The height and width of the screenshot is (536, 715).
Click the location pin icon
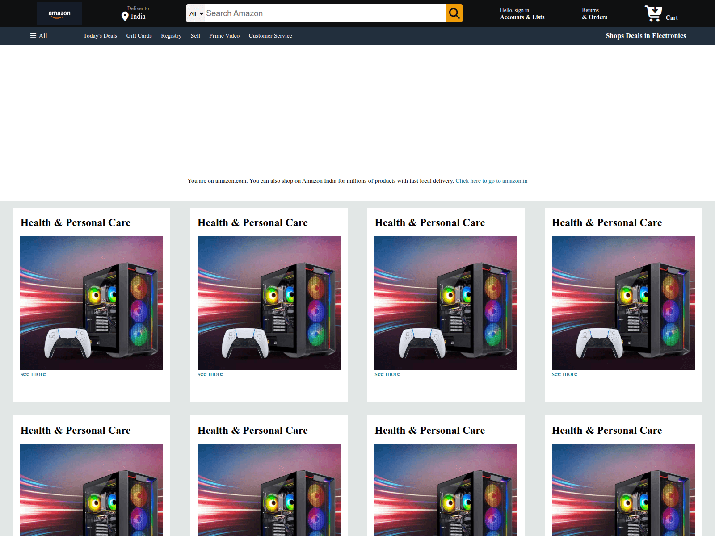point(125,17)
